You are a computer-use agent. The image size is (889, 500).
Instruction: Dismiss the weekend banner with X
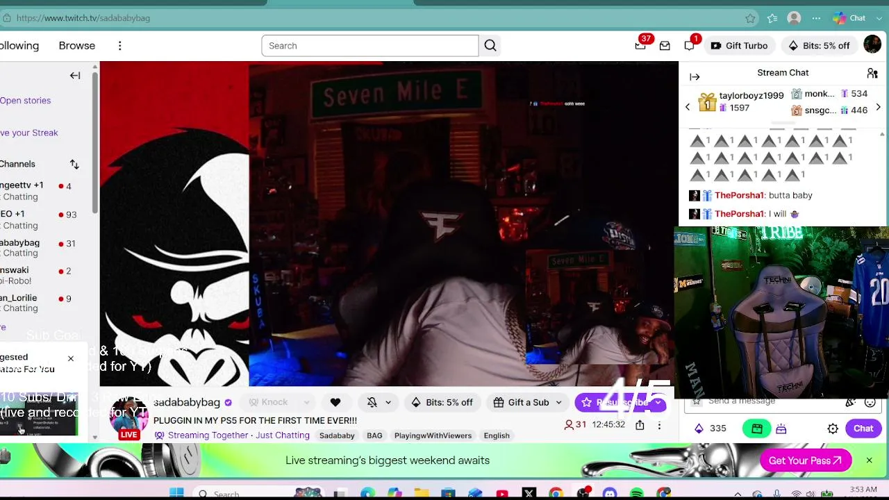click(869, 460)
